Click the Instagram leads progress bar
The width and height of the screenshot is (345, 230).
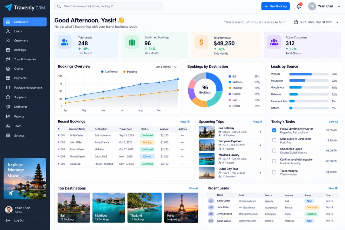tap(309, 81)
